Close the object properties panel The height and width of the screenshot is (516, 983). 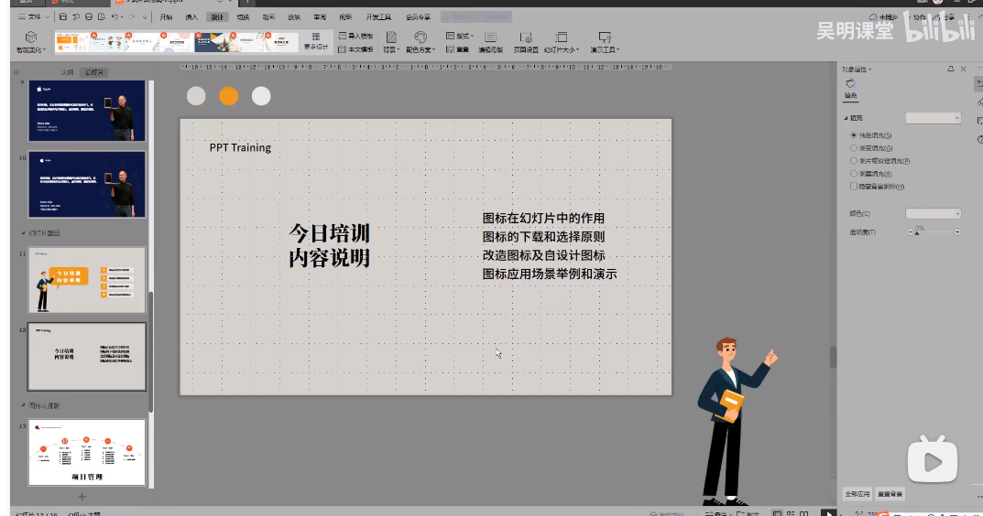point(964,69)
